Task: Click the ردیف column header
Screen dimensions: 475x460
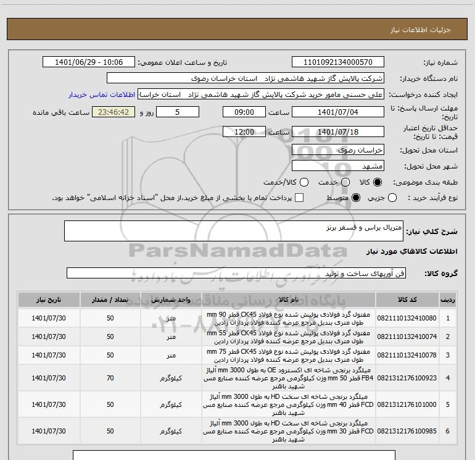Action: (x=448, y=299)
